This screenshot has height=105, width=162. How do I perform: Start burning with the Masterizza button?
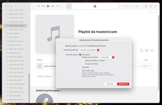(123, 84)
